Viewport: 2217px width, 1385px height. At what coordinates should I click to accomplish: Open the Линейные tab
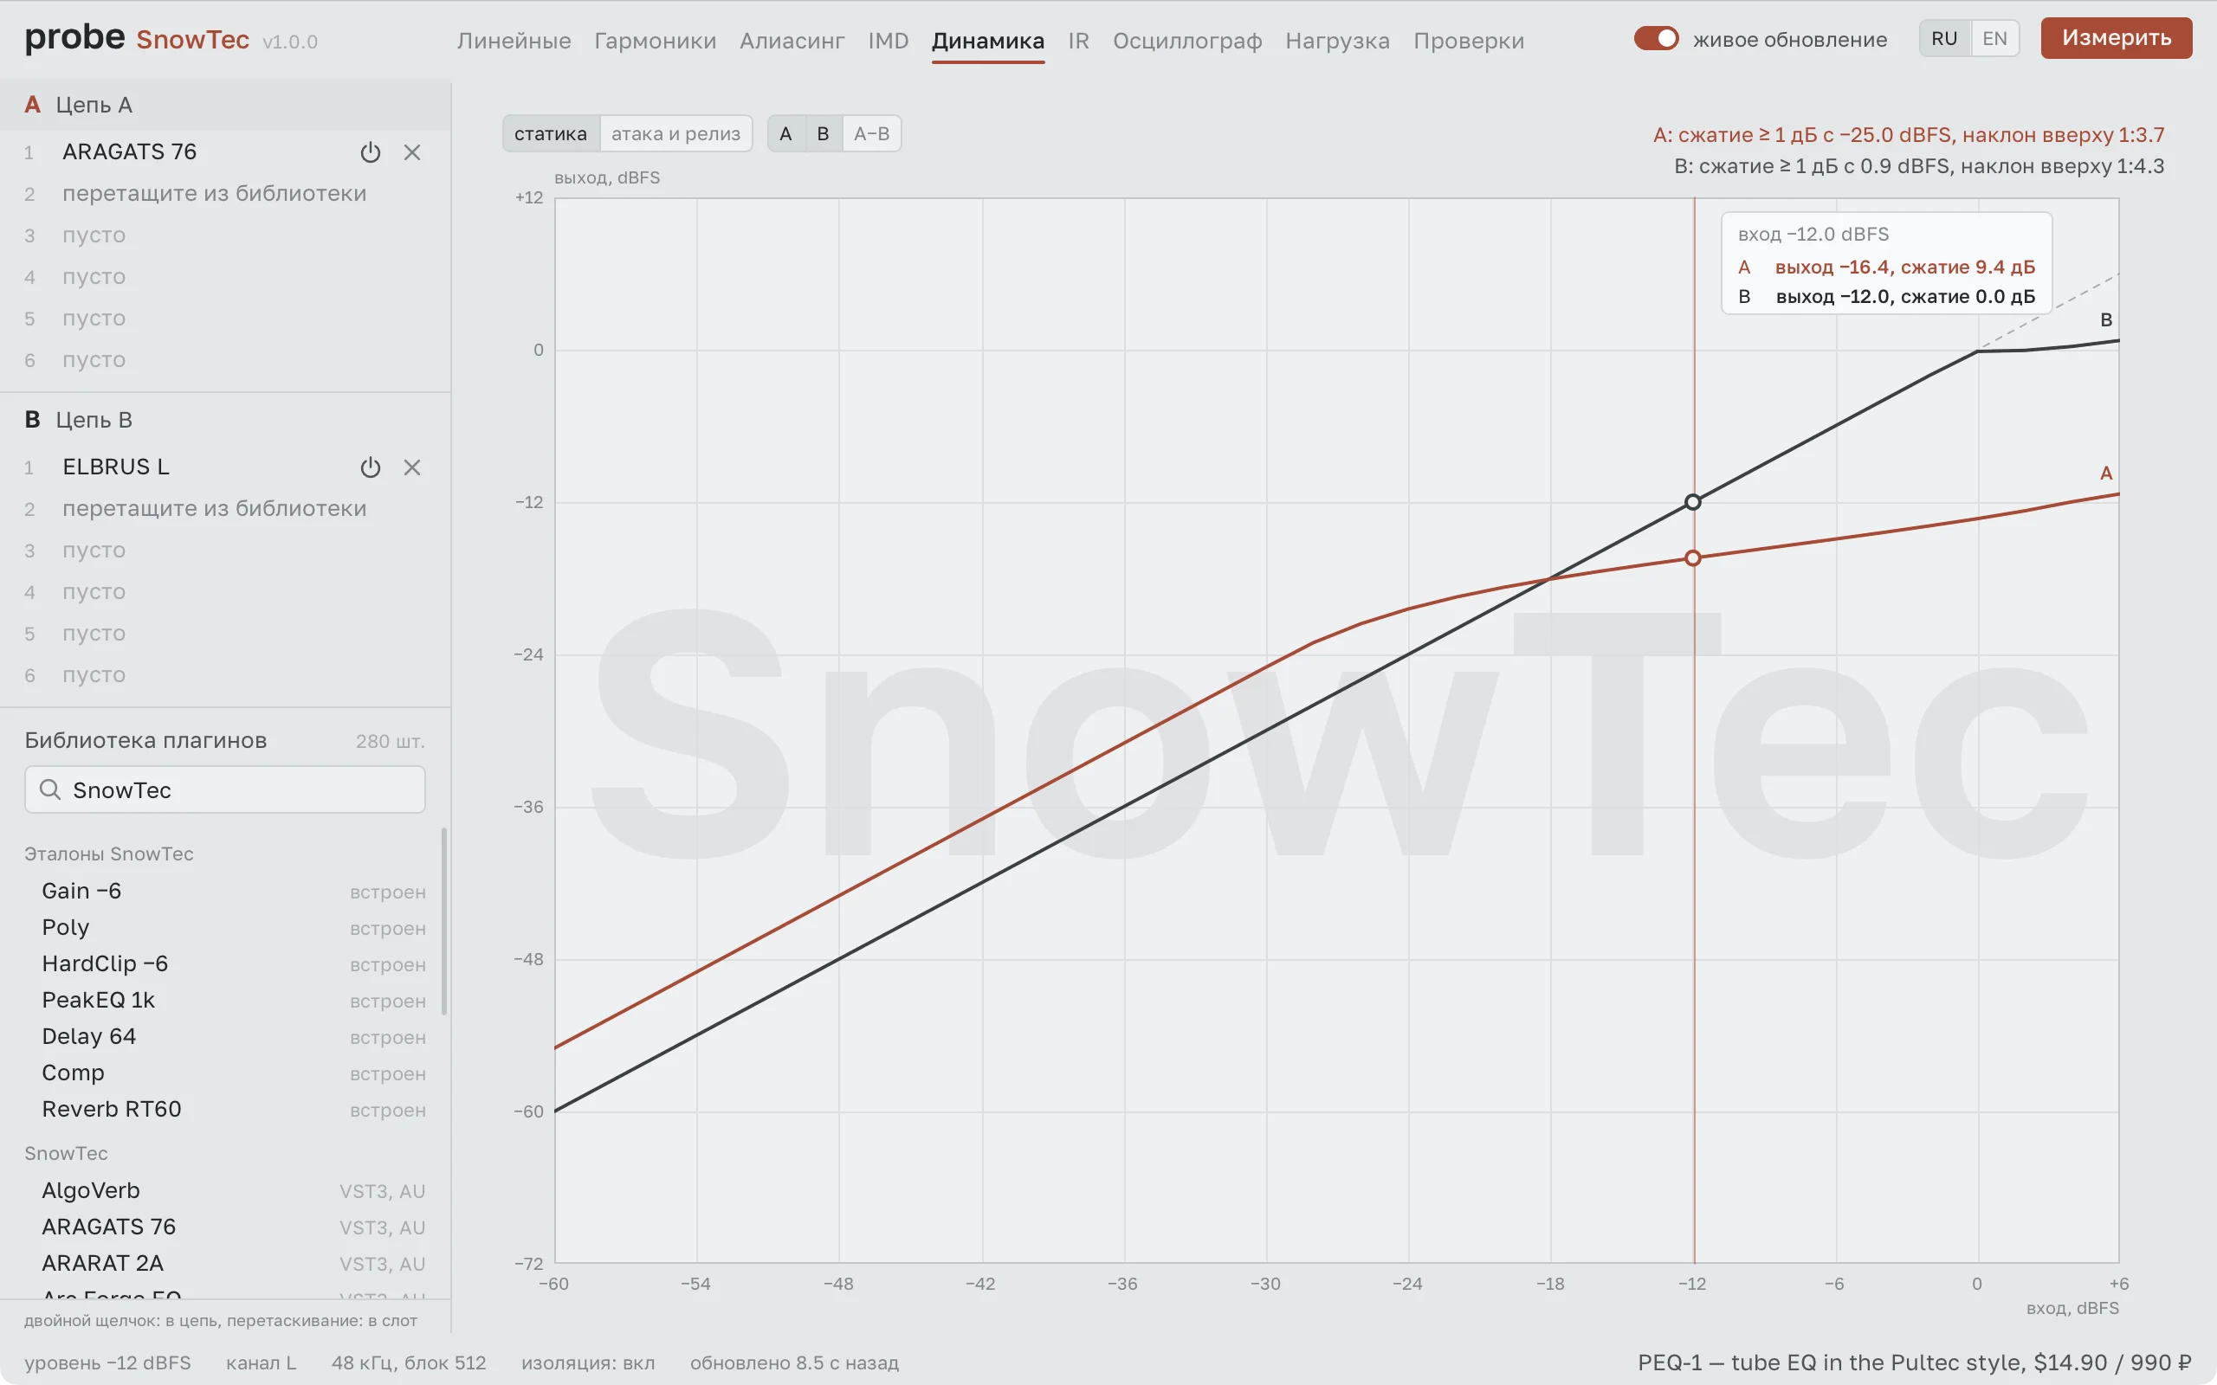tap(514, 42)
